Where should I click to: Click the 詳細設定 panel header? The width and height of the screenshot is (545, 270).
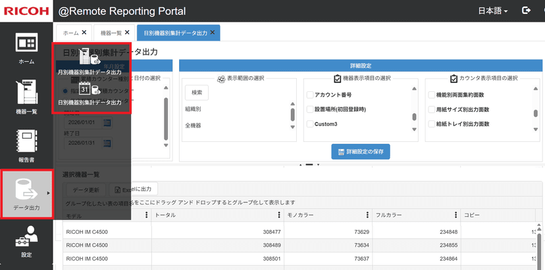pos(361,65)
